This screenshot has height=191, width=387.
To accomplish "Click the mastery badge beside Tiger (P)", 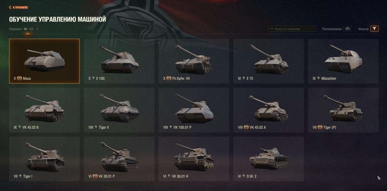I will click(320, 127).
